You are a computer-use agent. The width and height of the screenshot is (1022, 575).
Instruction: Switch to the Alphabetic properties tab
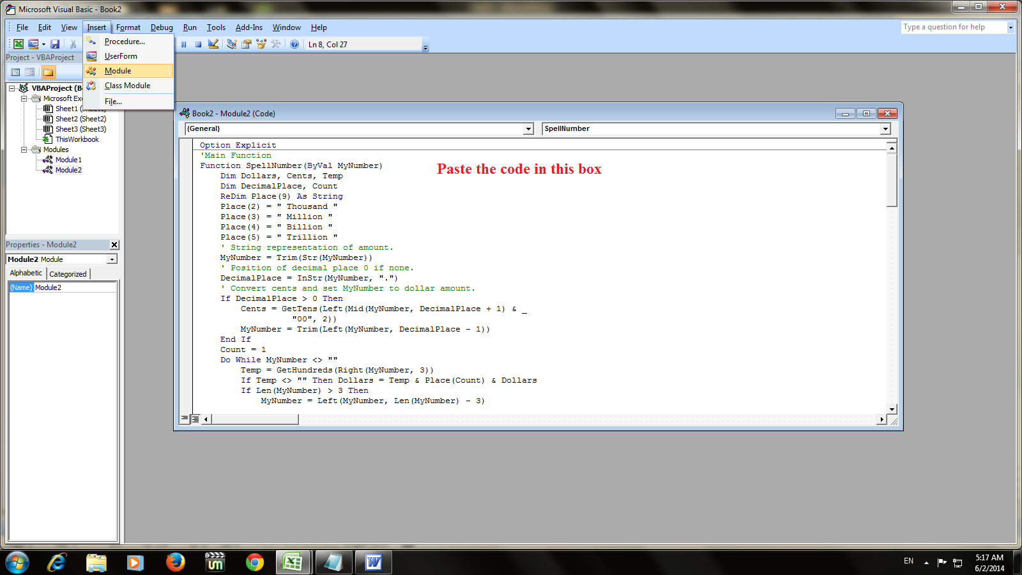pos(26,273)
